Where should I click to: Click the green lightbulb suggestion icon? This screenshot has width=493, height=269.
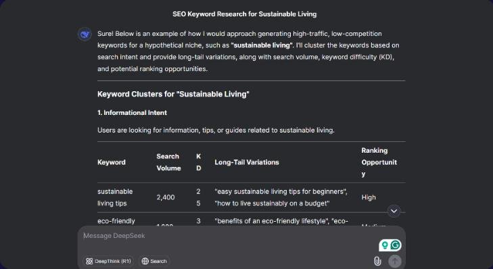[385, 245]
